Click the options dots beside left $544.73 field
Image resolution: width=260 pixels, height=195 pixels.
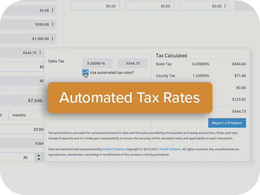(x=40, y=53)
